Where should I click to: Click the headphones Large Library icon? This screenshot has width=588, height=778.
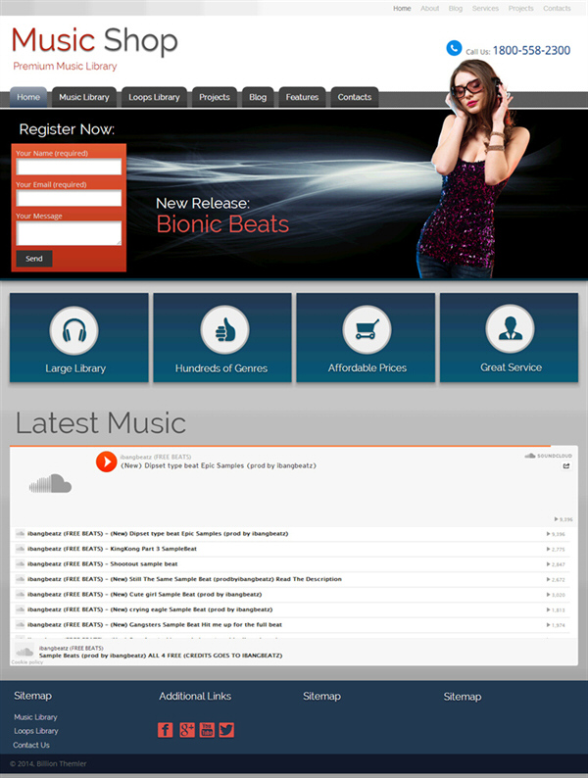pos(73,330)
